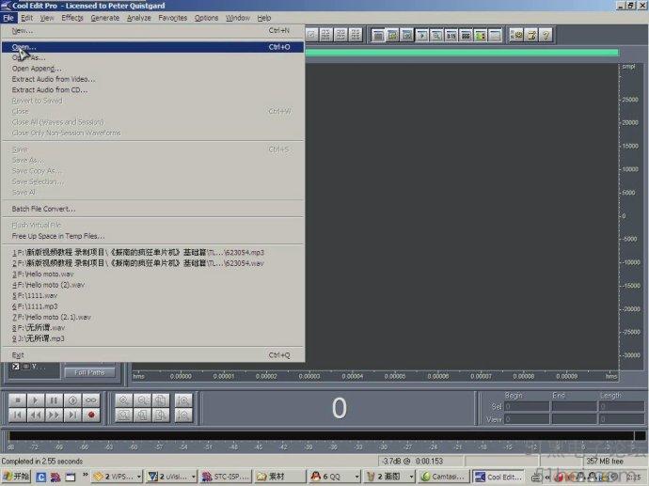The width and height of the screenshot is (649, 486).
Task: Click the toolbar window icon with play arrow
Action: point(421,35)
